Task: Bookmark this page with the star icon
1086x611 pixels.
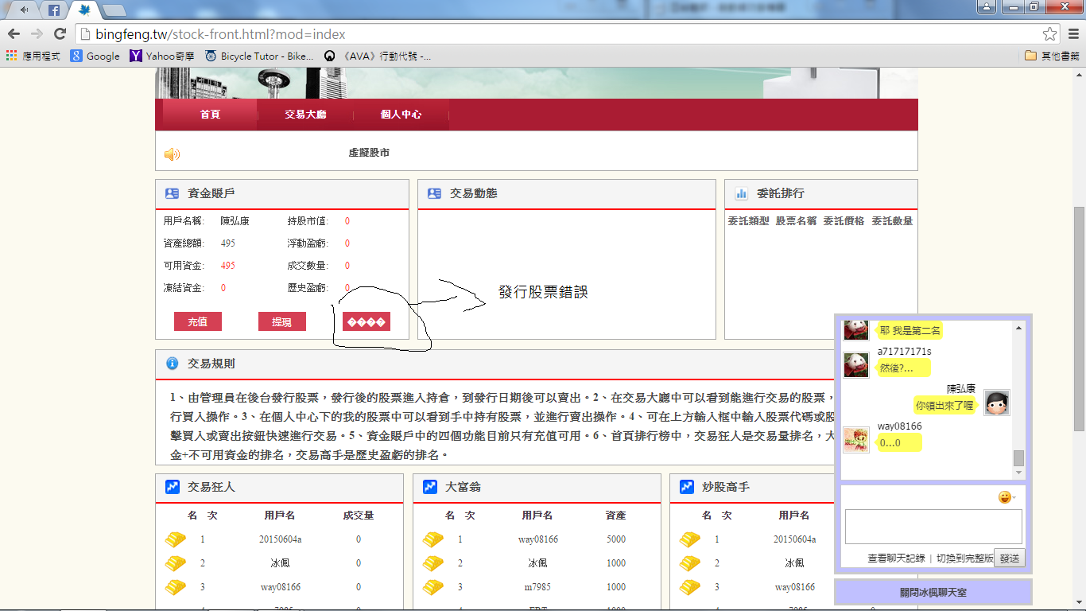Action: coord(1050,33)
